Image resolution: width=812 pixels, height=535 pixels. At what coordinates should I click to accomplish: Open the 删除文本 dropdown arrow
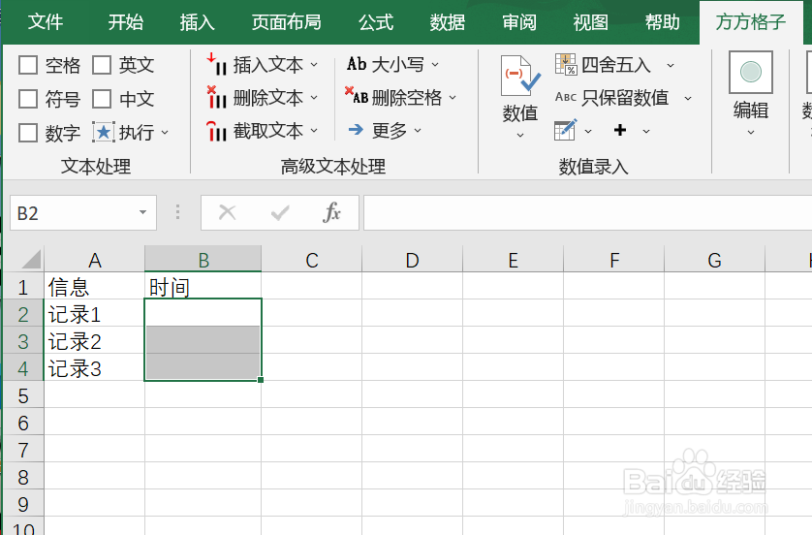pyautogui.click(x=314, y=97)
